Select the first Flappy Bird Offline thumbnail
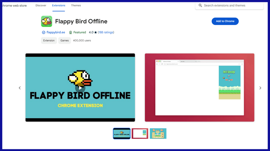270x151 pixels. click(122, 133)
